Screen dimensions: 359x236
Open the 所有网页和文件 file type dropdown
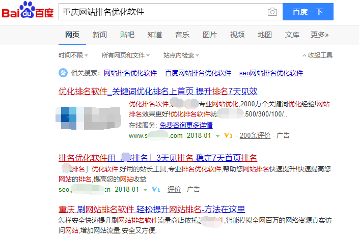click(x=125, y=55)
